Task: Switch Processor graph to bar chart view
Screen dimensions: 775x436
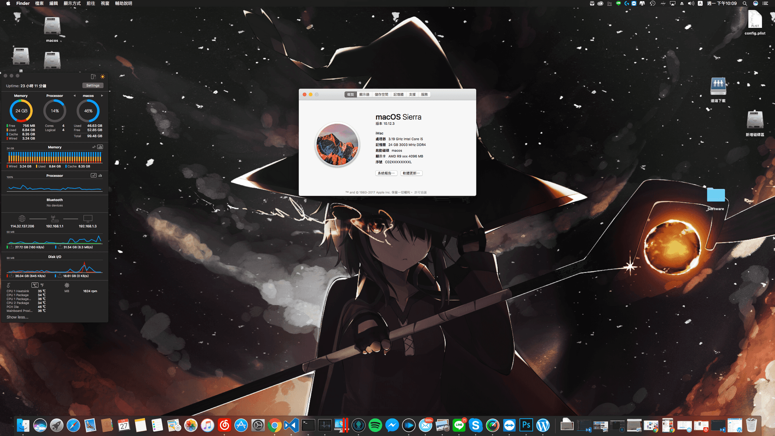Action: (x=100, y=176)
